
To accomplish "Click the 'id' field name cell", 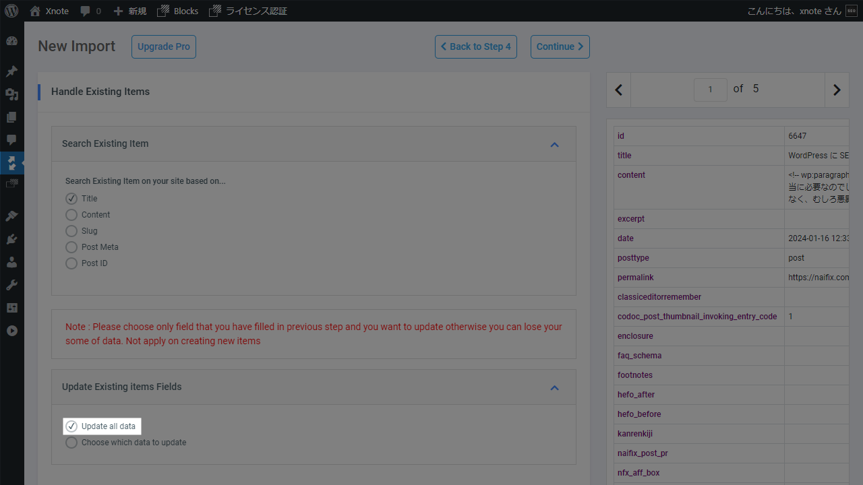I will (699, 136).
